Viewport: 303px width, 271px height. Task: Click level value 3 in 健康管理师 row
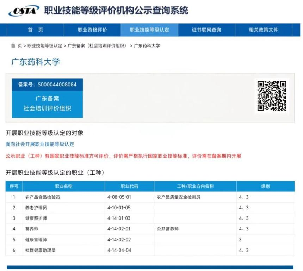coord(240,240)
